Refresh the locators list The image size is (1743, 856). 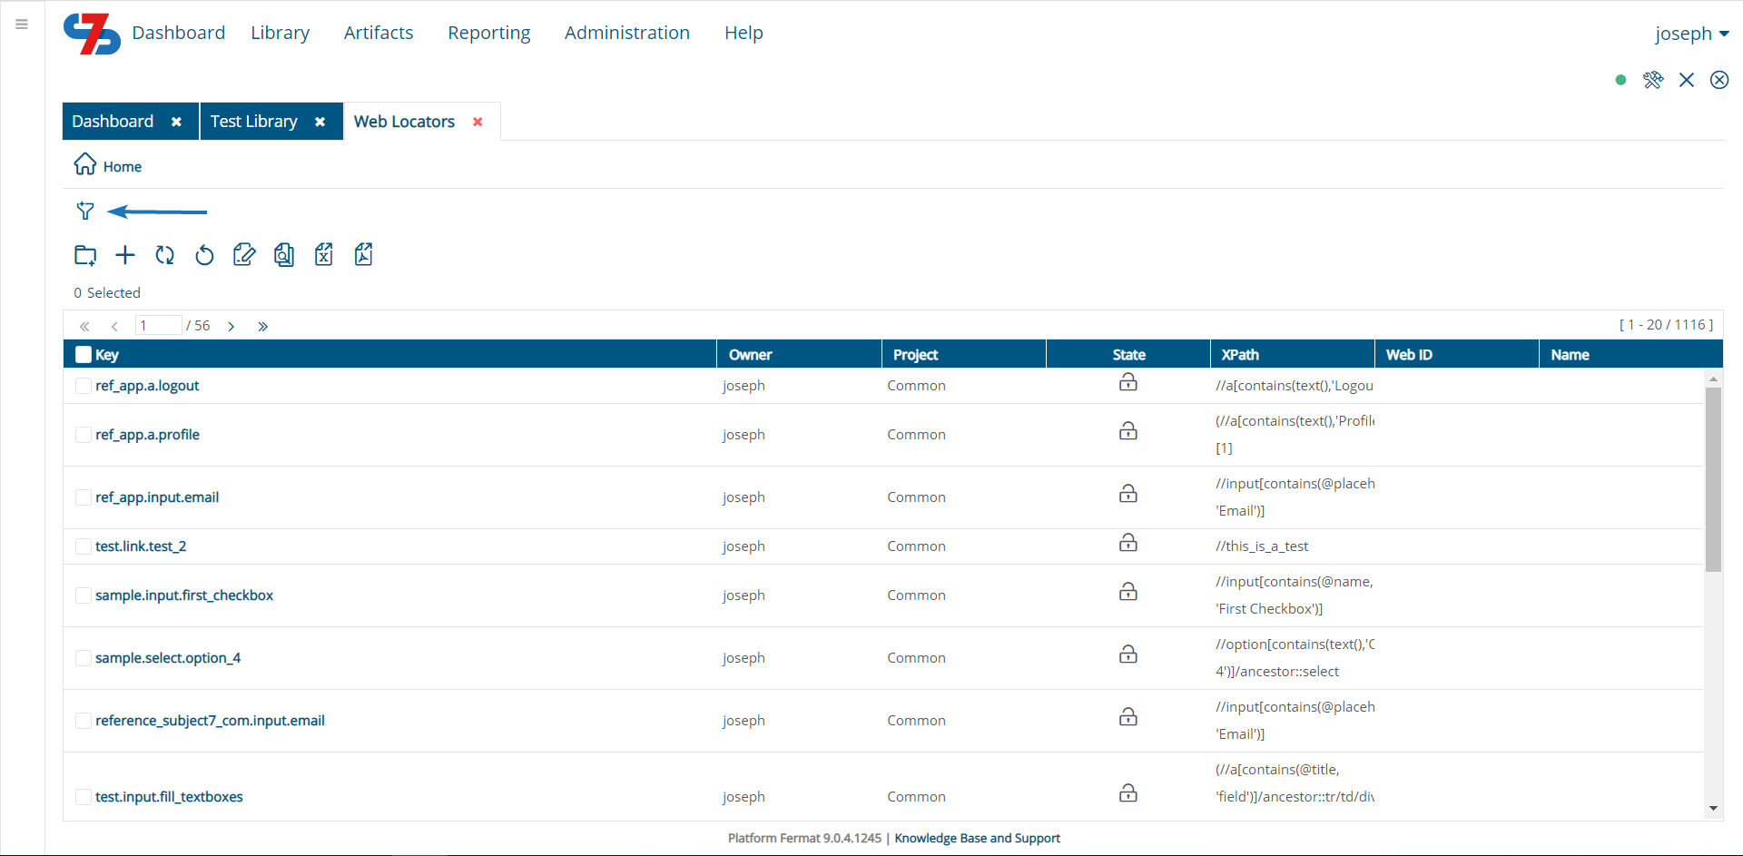pyautogui.click(x=164, y=255)
